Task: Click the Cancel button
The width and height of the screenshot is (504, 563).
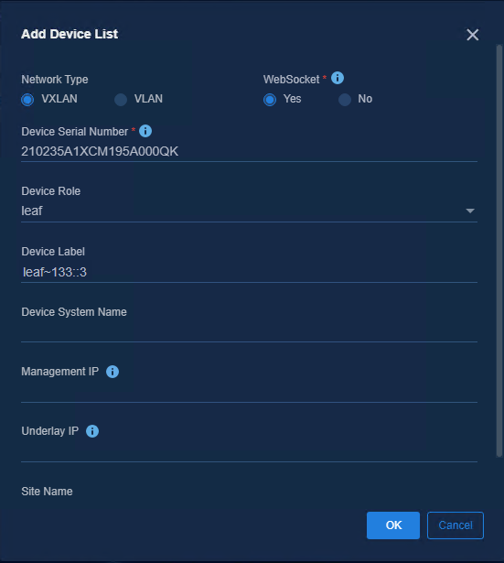Action: point(456,525)
